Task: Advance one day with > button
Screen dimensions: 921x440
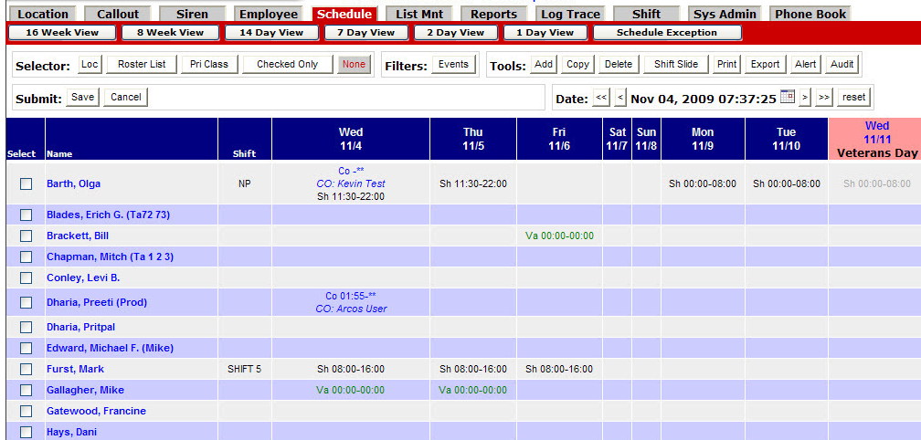Action: (x=805, y=98)
